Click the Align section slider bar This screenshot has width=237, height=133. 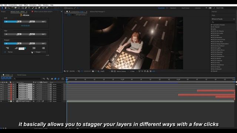tap(25, 34)
